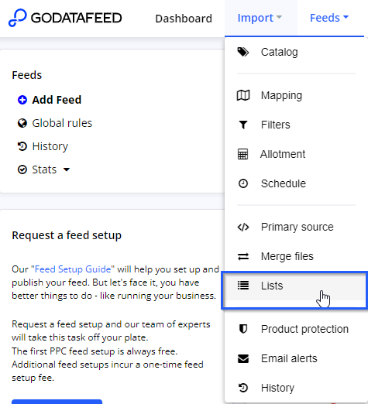Click the Catalog tags icon
368x404 pixels.
[243, 52]
